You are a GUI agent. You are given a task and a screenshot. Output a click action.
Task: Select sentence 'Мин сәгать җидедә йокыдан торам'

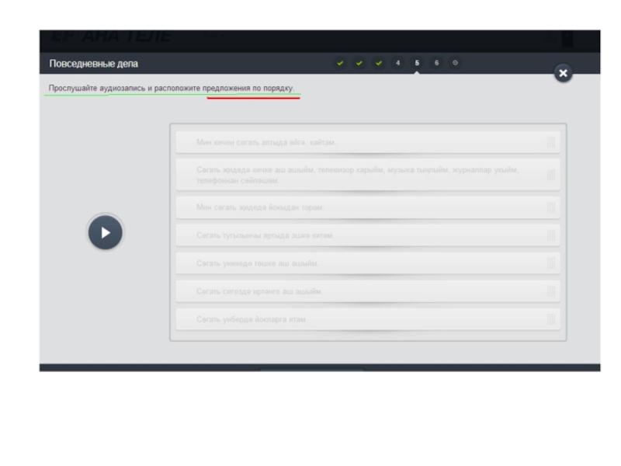368,207
